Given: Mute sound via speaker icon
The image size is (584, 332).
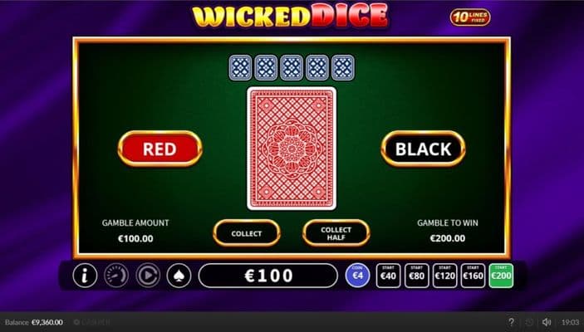Looking at the screenshot, I should 547,322.
